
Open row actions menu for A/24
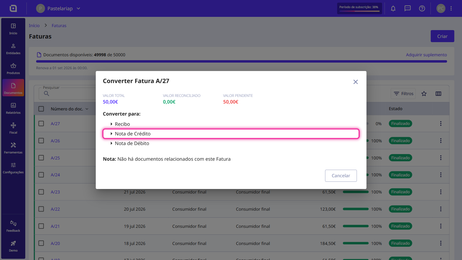click(x=441, y=175)
